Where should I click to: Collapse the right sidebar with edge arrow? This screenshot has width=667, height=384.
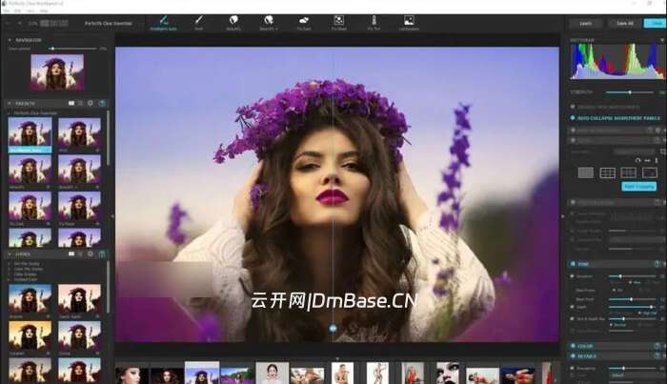pos(563,216)
